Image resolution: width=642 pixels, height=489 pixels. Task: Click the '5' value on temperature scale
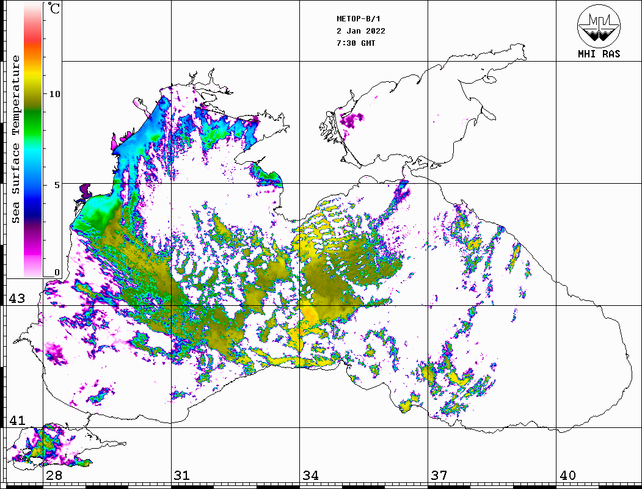click(x=57, y=185)
